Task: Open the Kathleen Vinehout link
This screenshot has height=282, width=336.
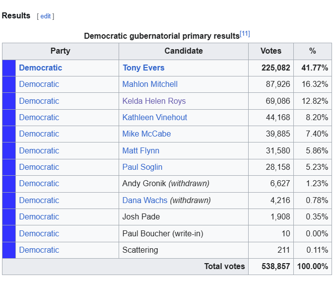Action: (154, 118)
